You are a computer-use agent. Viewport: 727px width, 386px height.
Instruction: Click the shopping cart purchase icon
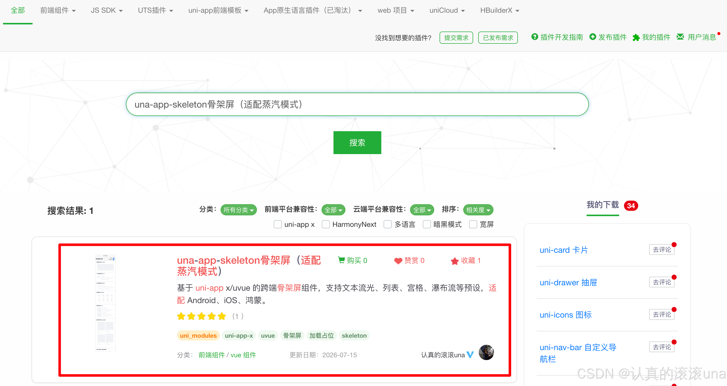[x=341, y=260]
